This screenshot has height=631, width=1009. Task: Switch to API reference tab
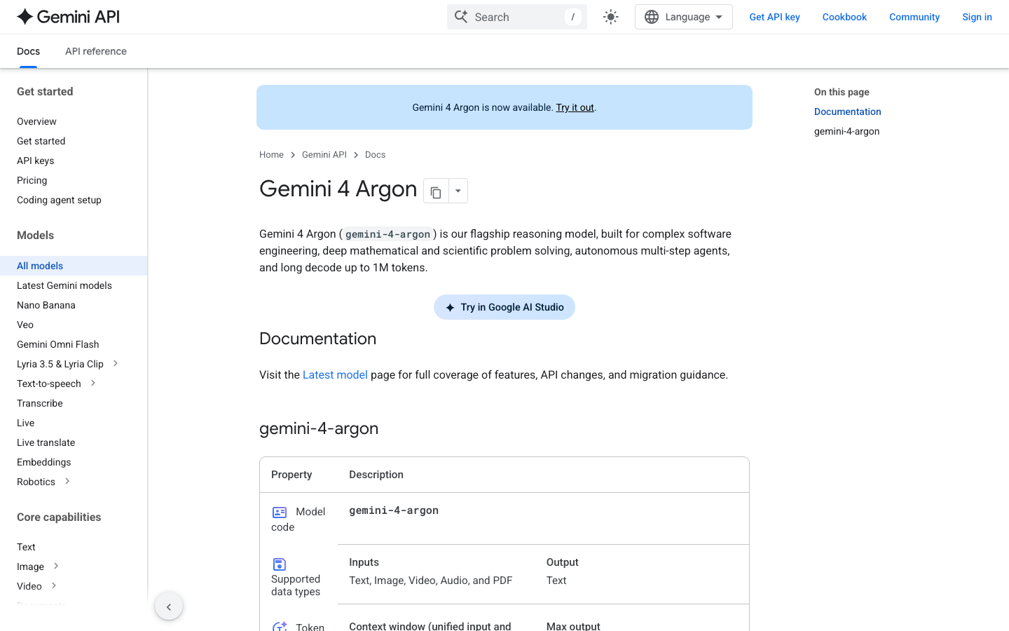(x=96, y=51)
